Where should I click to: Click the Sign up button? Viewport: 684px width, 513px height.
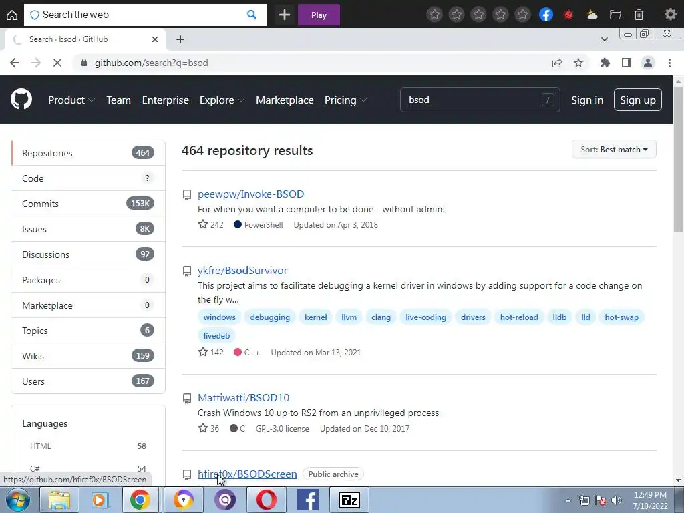coord(638,100)
